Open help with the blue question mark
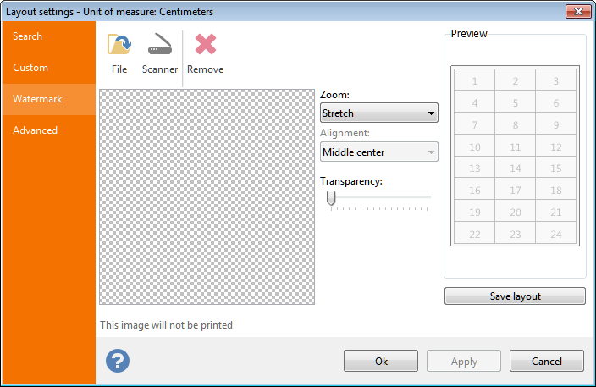This screenshot has width=596, height=387. click(x=117, y=361)
